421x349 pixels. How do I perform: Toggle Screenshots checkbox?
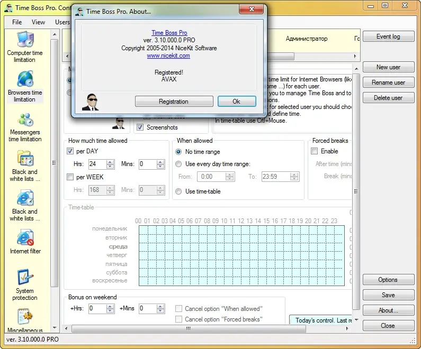140,127
